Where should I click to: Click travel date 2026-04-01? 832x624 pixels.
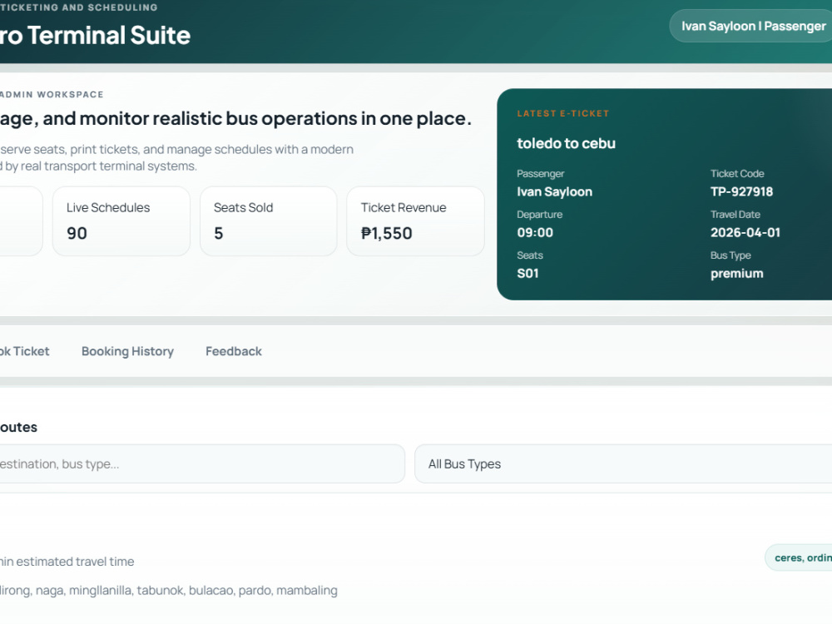[745, 232]
